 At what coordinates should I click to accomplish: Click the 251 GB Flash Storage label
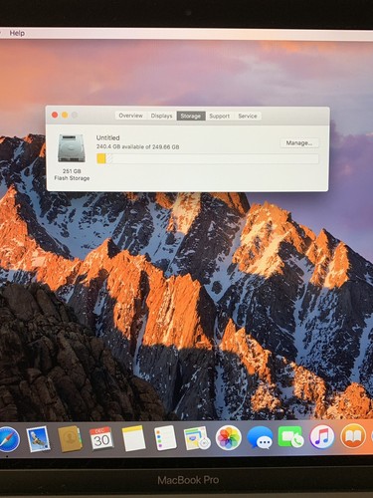coord(72,174)
